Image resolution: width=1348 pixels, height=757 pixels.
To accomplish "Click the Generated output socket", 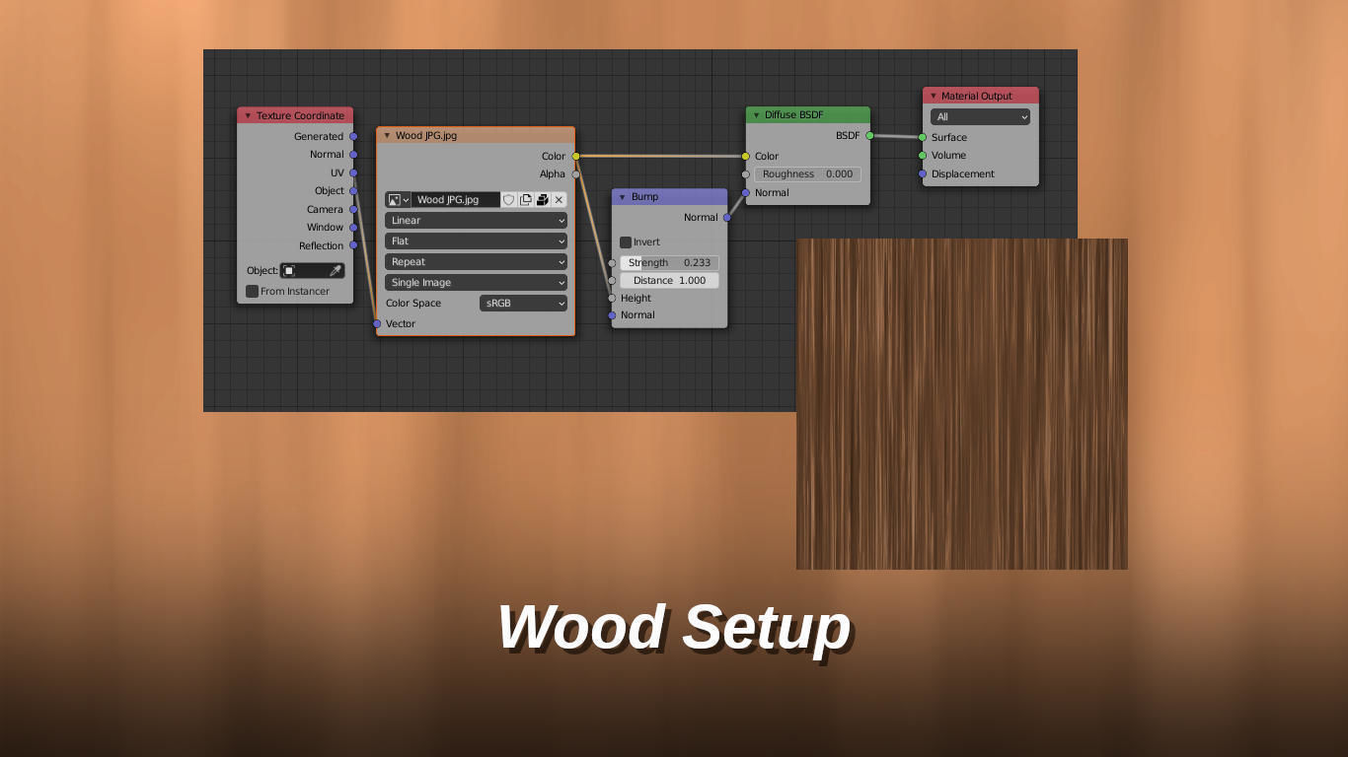I will click(x=353, y=137).
